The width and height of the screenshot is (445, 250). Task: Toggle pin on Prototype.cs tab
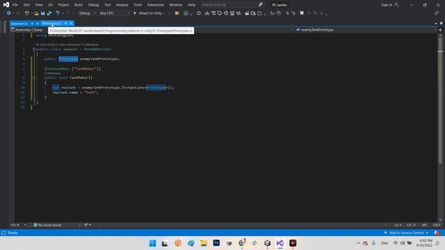[x=65, y=23]
